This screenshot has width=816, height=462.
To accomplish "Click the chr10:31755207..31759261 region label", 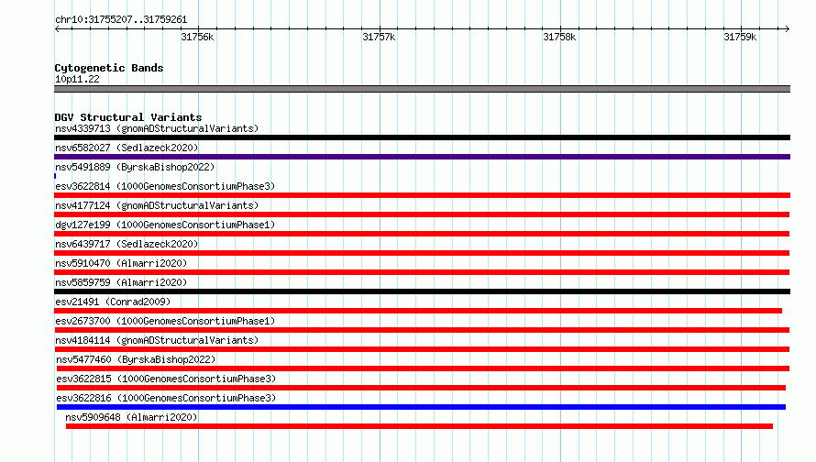I will [121, 20].
